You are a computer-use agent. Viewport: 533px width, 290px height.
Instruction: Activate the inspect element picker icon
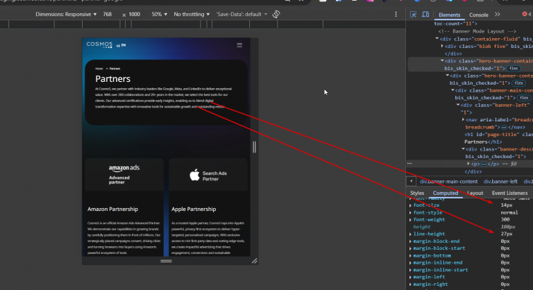coord(413,15)
